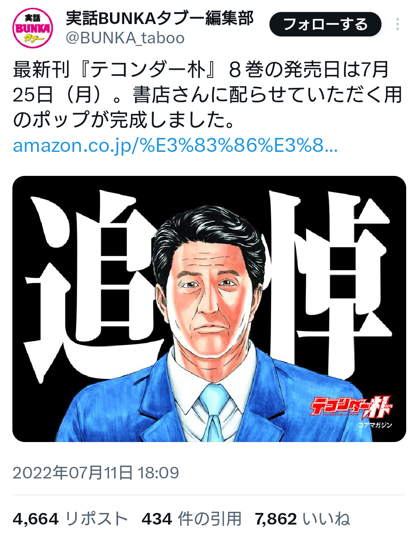
Task: Click the account name 実話BUNKAタブー編集部
Action: pyautogui.click(x=160, y=18)
